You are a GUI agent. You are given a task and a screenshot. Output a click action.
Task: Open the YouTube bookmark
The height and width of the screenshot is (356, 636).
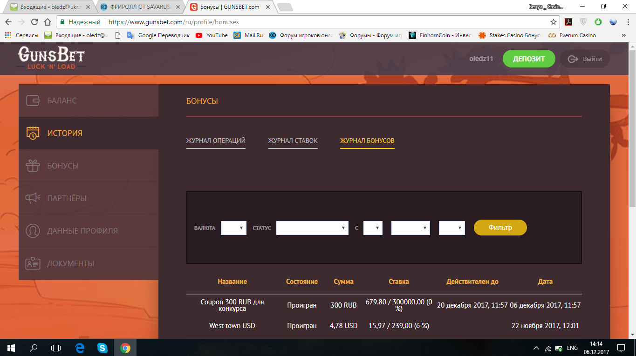pyautogui.click(x=212, y=35)
